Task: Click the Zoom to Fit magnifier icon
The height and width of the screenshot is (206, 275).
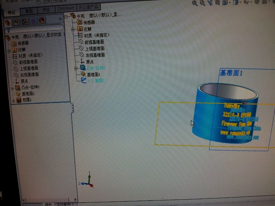Action: coord(195,3)
